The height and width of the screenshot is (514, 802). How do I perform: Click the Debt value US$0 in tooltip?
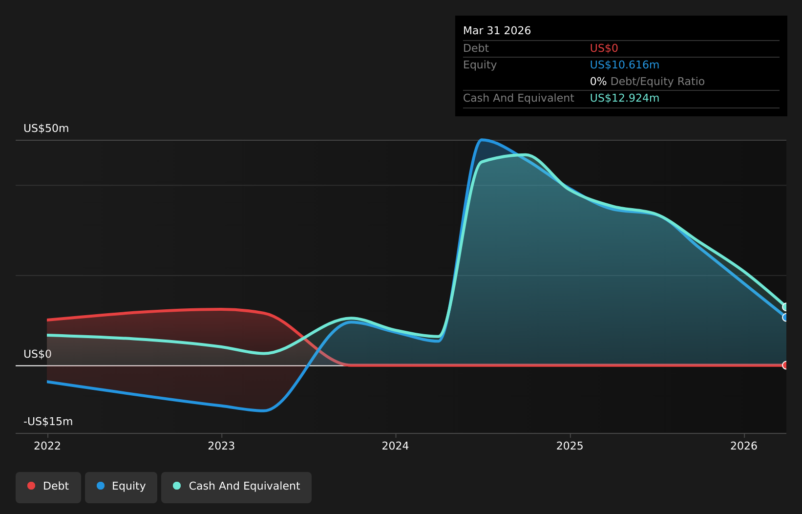tap(604, 48)
